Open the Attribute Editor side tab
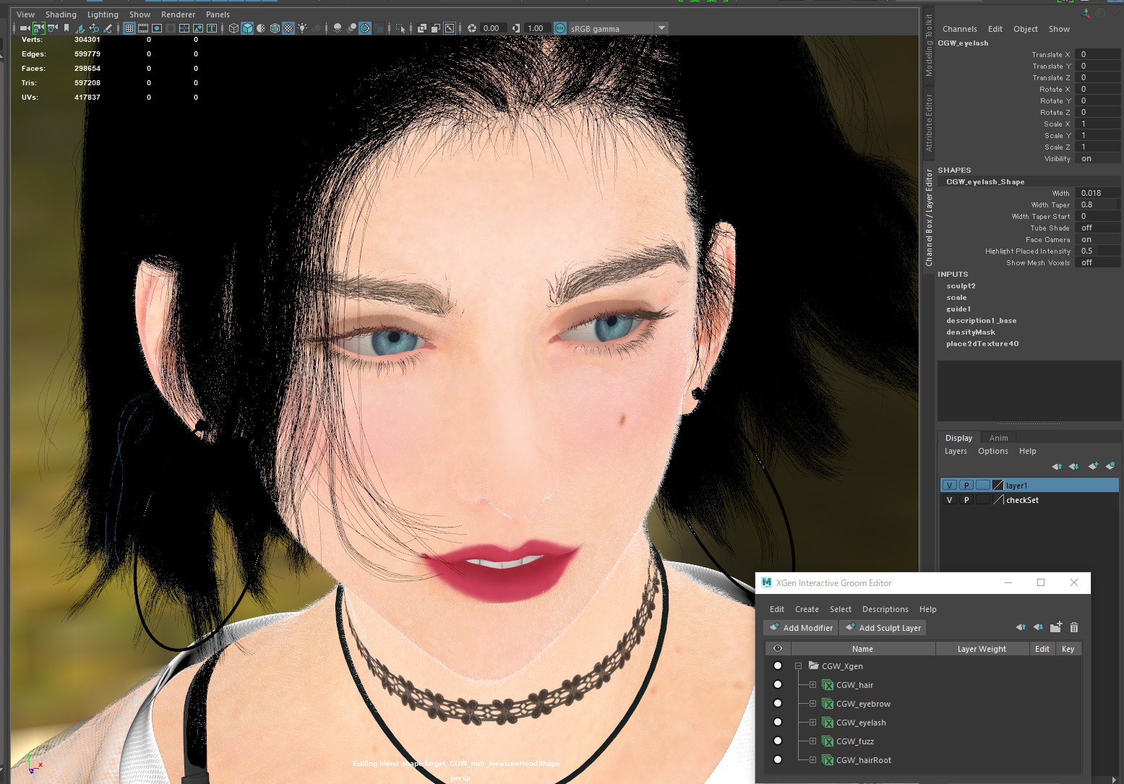Screen dimensions: 1124x784 click(x=929, y=122)
